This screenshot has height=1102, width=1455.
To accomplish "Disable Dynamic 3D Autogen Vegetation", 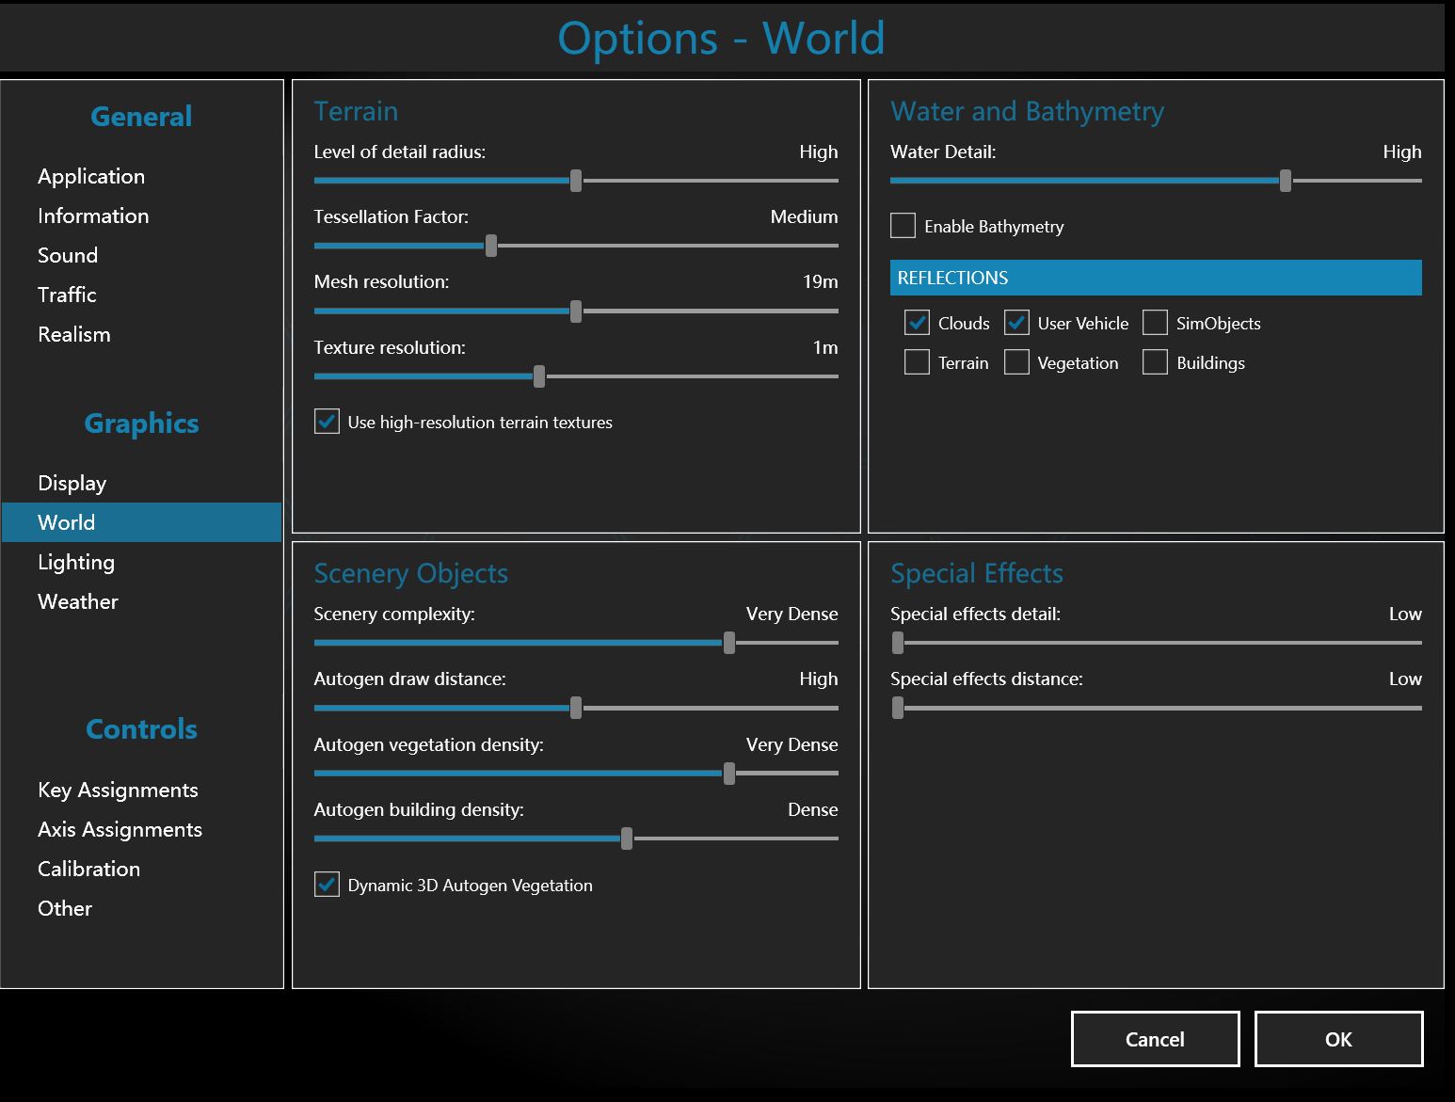I will click(327, 885).
